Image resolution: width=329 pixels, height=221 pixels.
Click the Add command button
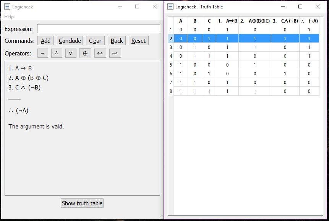tap(45, 41)
